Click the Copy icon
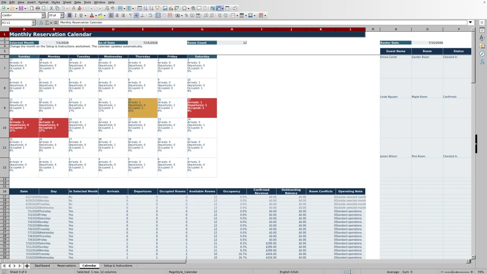Image resolution: width=487 pixels, height=274 pixels. coord(58,8)
